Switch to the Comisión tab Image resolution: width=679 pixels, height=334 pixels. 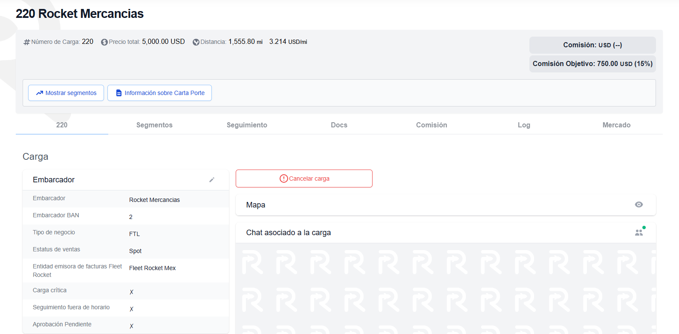(x=432, y=125)
